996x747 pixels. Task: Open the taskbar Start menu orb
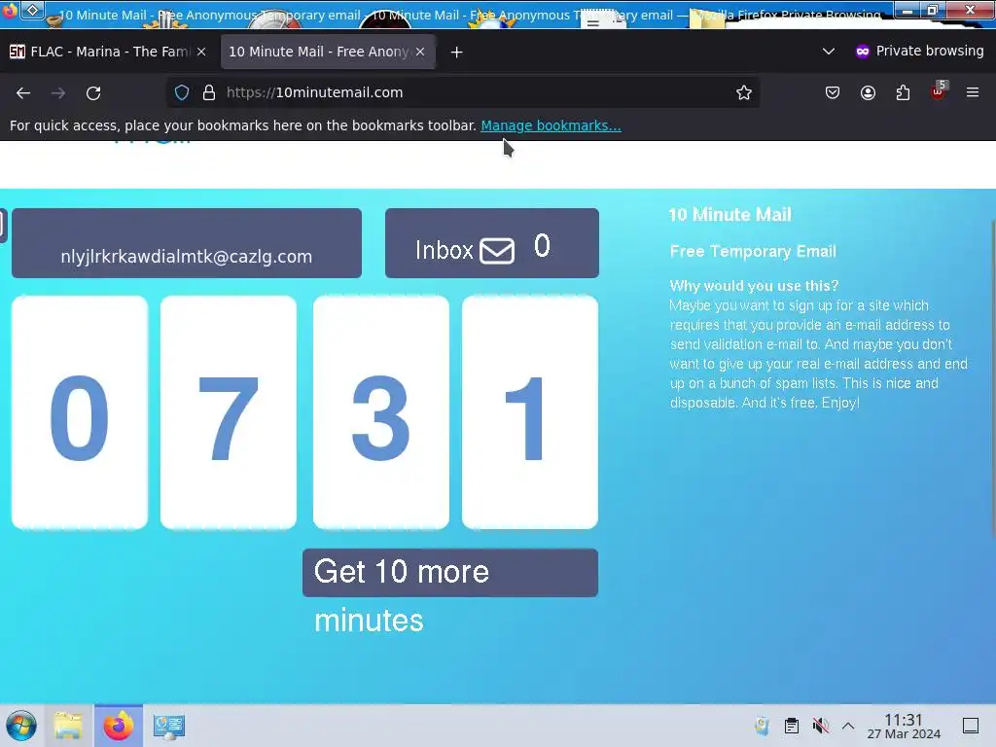(x=21, y=726)
